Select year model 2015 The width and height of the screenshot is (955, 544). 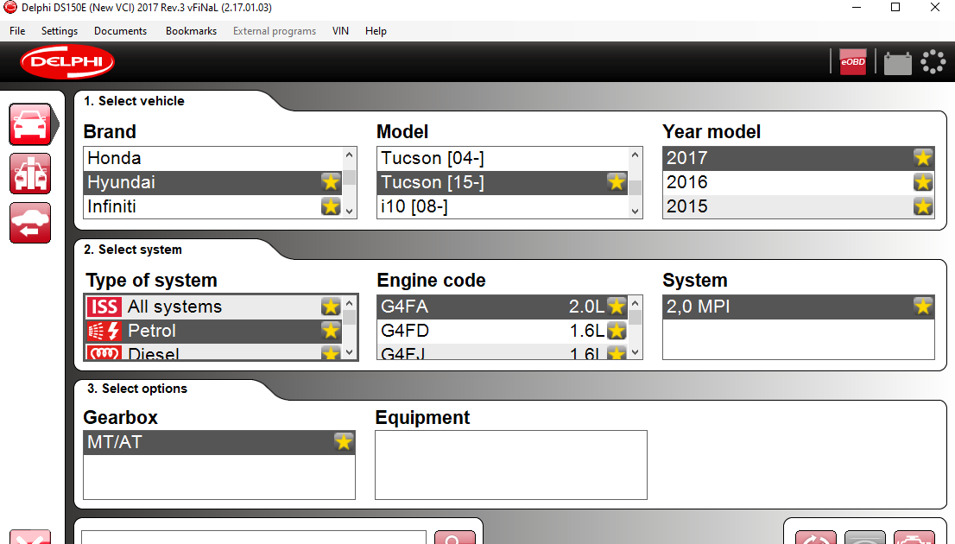[799, 206]
